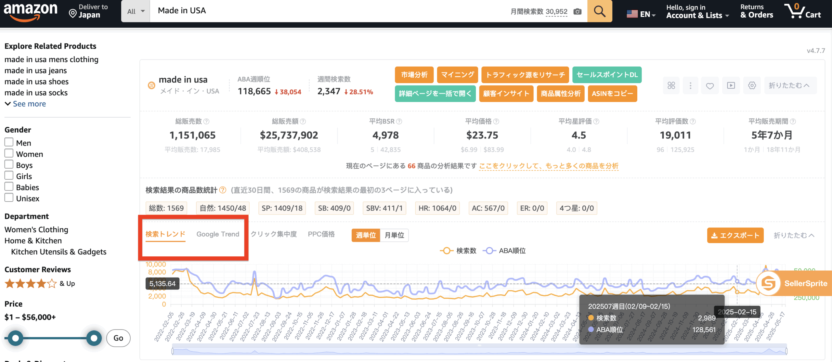The height and width of the screenshot is (362, 832).
Task: Click the Made in USA search field
Action: [328, 11]
